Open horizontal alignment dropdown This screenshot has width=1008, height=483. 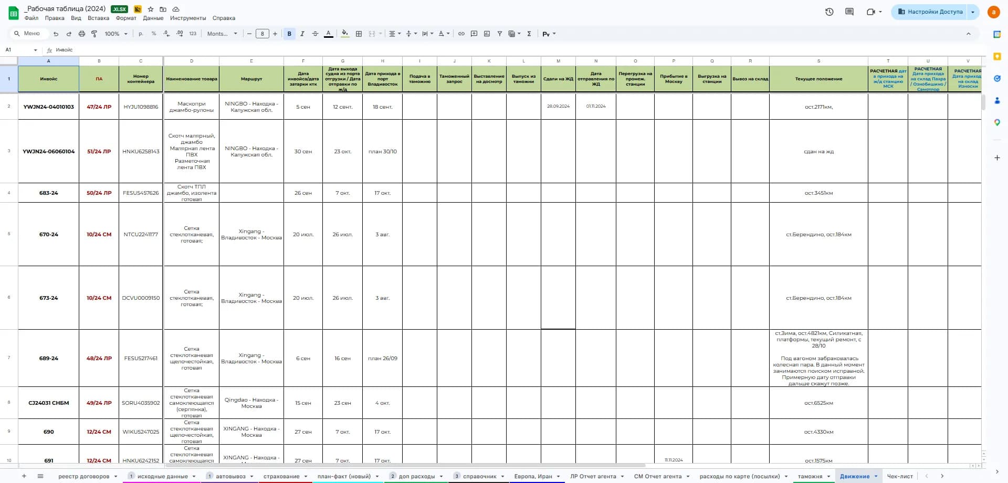click(x=395, y=34)
